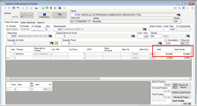Click the Comis. Repr. field
197x106 pixels.
[x=169, y=29]
